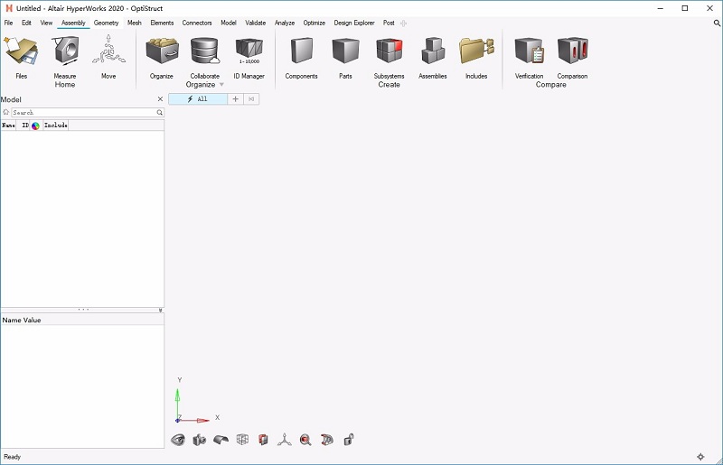Screen dimensions: 723x465
Task: Expand the Organize group dropdown arrow
Action: 221,85
